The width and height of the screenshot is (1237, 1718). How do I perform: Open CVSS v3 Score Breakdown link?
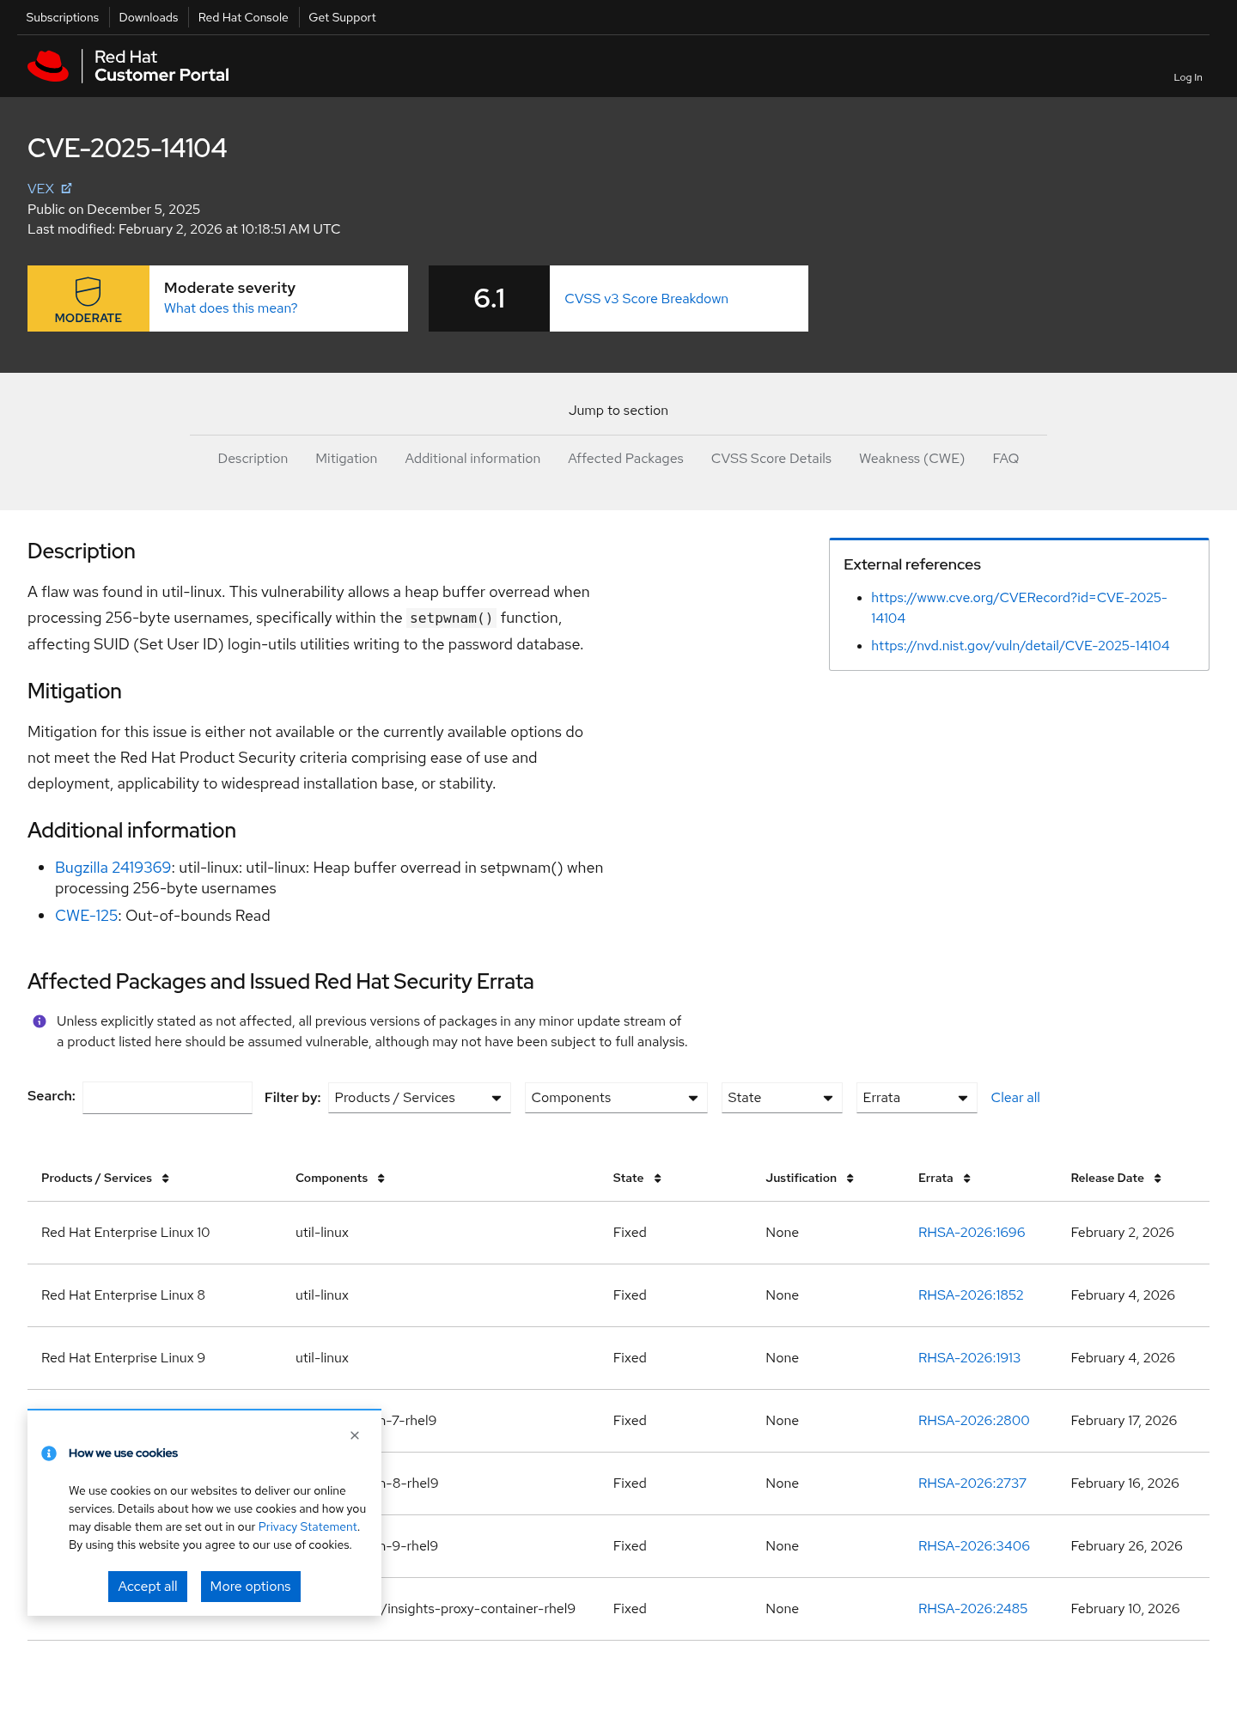click(646, 299)
